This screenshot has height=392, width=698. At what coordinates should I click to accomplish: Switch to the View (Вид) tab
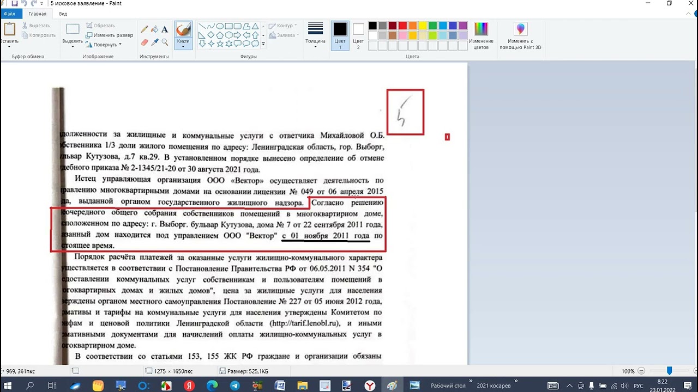tap(63, 13)
